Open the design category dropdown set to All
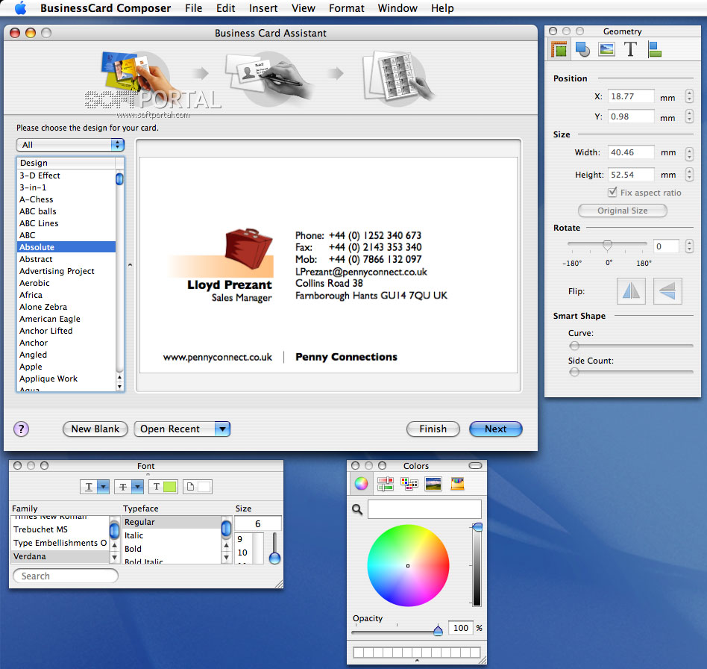 (70, 145)
